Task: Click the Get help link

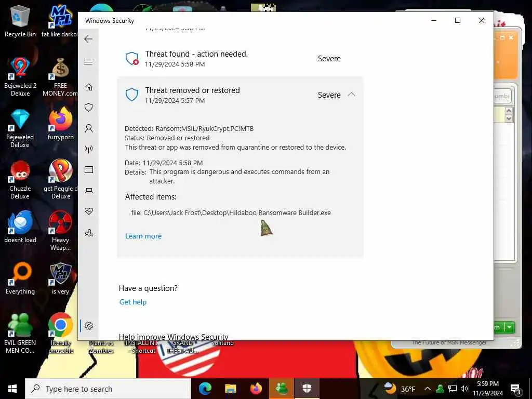Action: click(132, 302)
